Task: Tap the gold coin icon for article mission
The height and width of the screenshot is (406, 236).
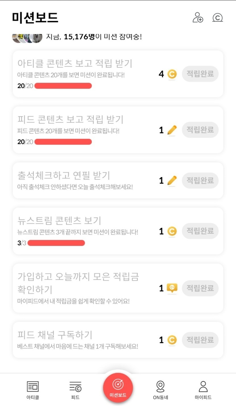Action: [x=172, y=74]
